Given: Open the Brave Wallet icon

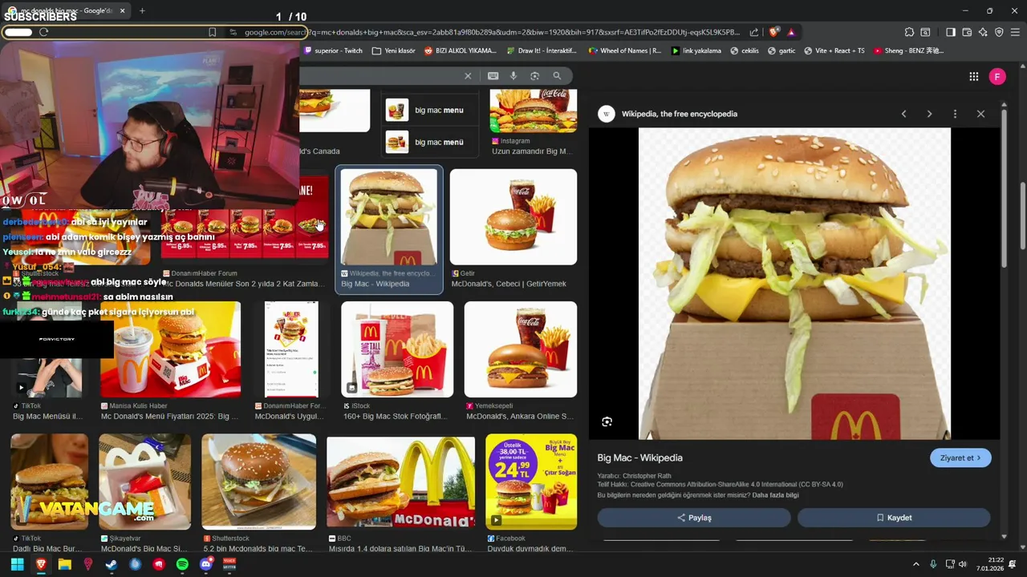Looking at the screenshot, I should (x=967, y=32).
